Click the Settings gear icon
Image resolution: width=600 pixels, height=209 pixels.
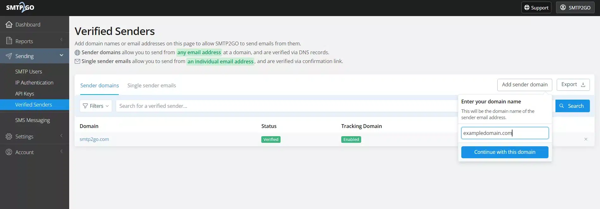coord(9,136)
